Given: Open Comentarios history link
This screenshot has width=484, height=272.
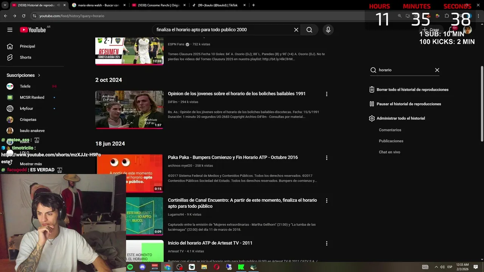Looking at the screenshot, I should click(x=390, y=130).
